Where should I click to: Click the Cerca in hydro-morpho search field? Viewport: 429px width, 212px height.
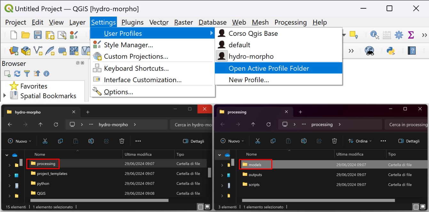coord(191,125)
